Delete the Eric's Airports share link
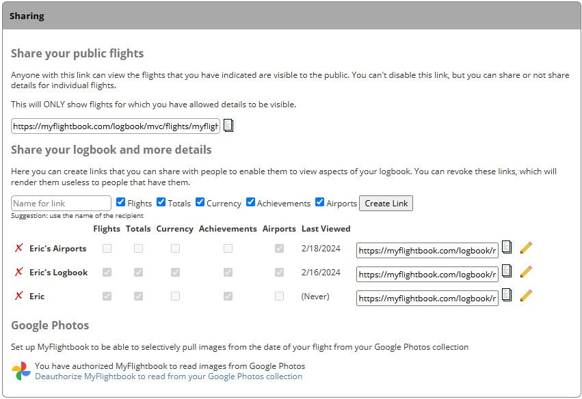Screen dimensions: 582x399 18,249
